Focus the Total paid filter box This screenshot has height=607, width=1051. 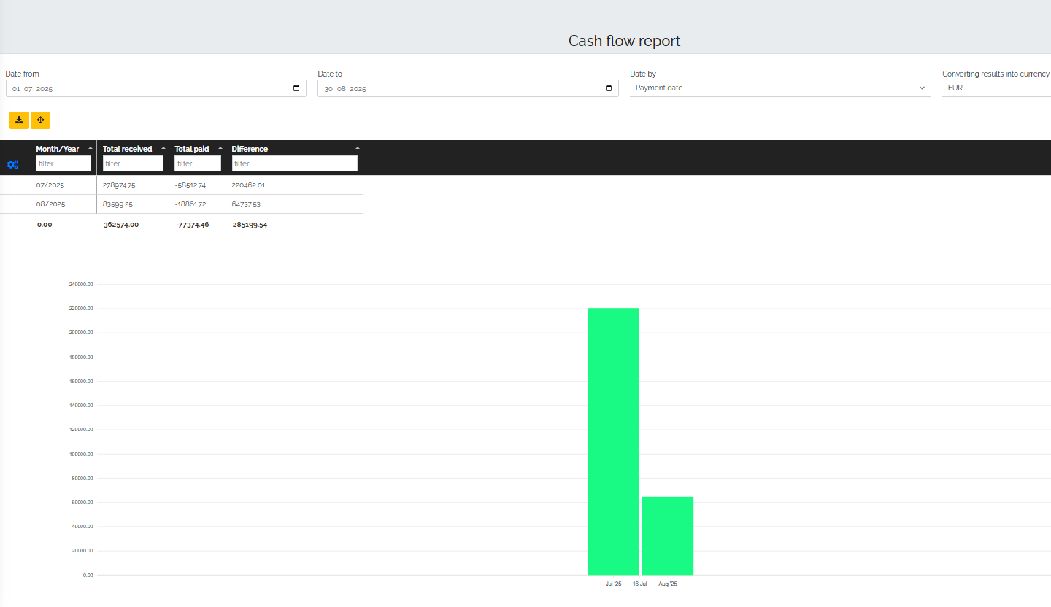(x=198, y=164)
